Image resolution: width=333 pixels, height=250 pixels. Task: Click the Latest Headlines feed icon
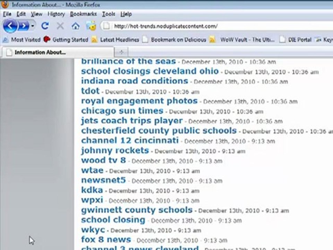point(94,40)
